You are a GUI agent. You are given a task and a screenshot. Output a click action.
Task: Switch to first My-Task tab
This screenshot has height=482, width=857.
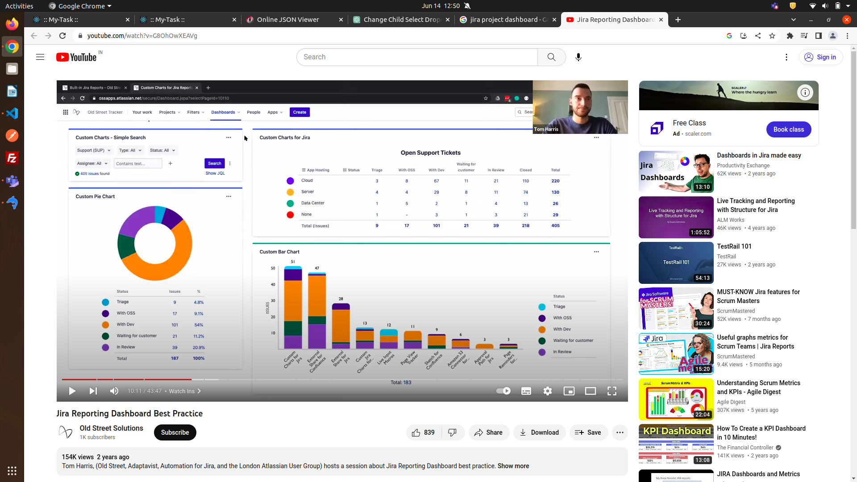80,20
